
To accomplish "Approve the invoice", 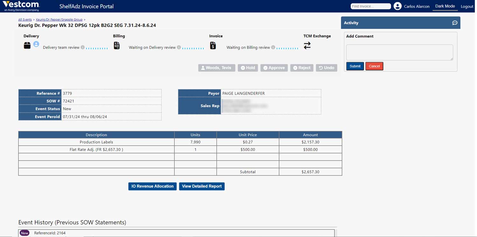I will click(274, 68).
